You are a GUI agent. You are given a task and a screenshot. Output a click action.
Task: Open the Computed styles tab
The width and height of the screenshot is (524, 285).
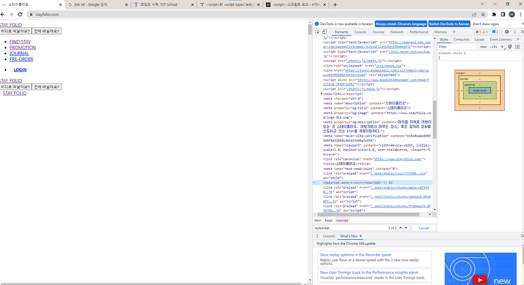[x=461, y=39]
